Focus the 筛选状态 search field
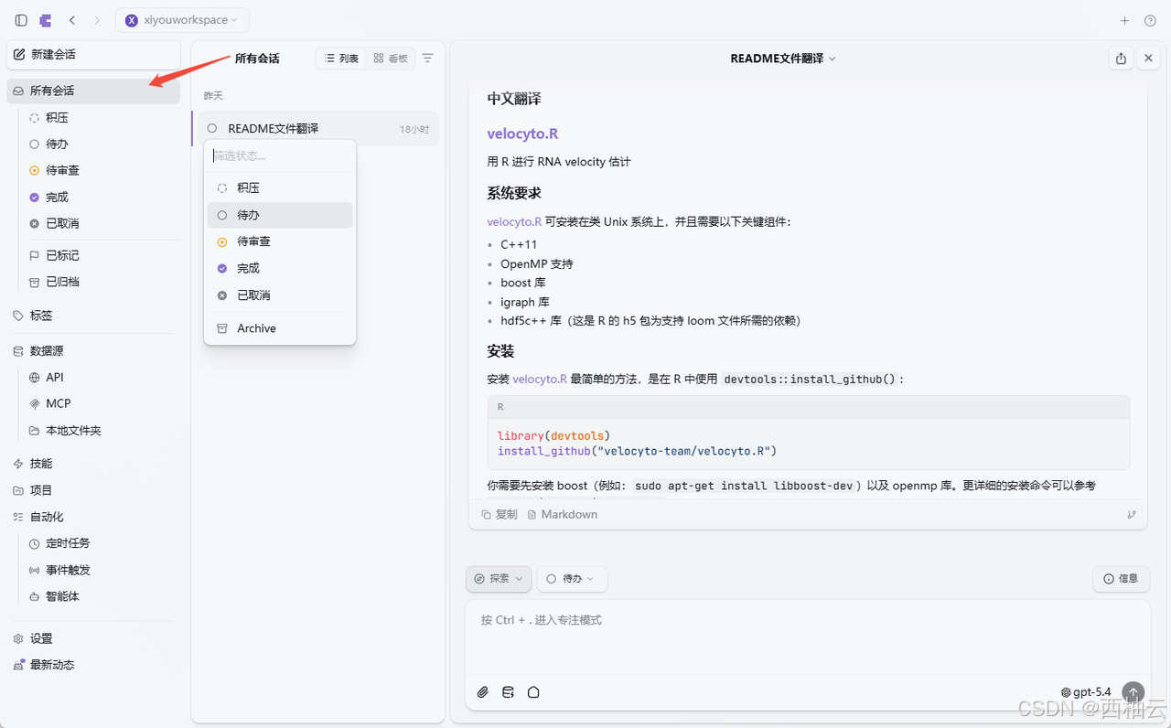 (x=280, y=155)
